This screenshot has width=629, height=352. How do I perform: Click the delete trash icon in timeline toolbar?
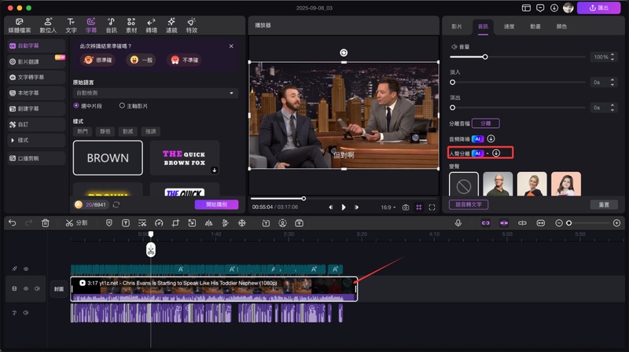pyautogui.click(x=46, y=223)
